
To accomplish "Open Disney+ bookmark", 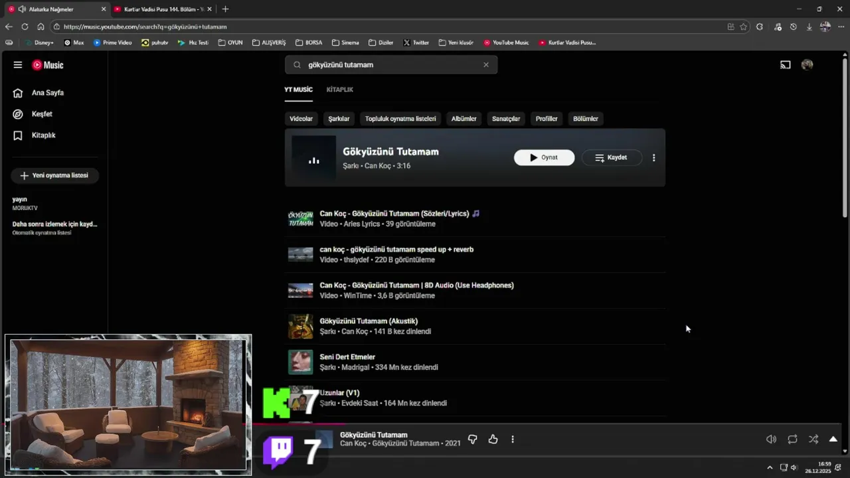I will pos(39,42).
